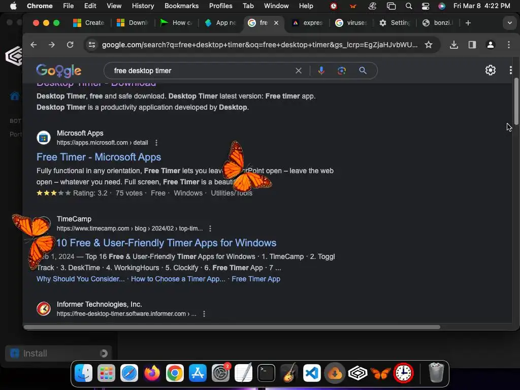
Task: Open the Chrome profile icon
Action: tap(491, 45)
